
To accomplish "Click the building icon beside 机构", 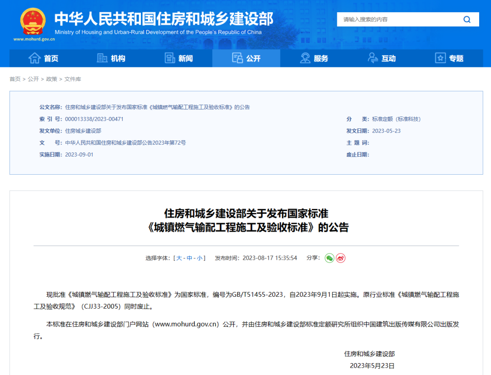I will (102, 58).
